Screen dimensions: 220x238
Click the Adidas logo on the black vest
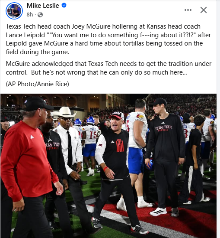(112, 142)
